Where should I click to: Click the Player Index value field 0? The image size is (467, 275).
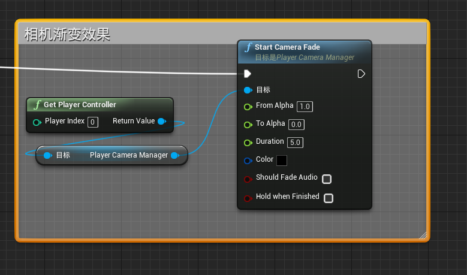[x=93, y=122]
